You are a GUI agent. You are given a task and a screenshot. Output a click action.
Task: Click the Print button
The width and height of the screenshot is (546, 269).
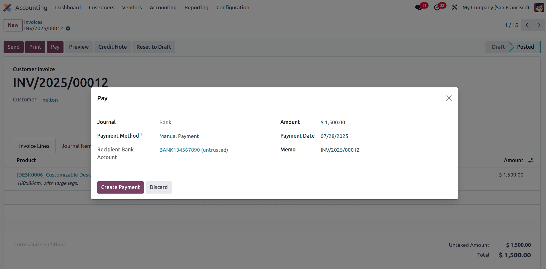(35, 47)
